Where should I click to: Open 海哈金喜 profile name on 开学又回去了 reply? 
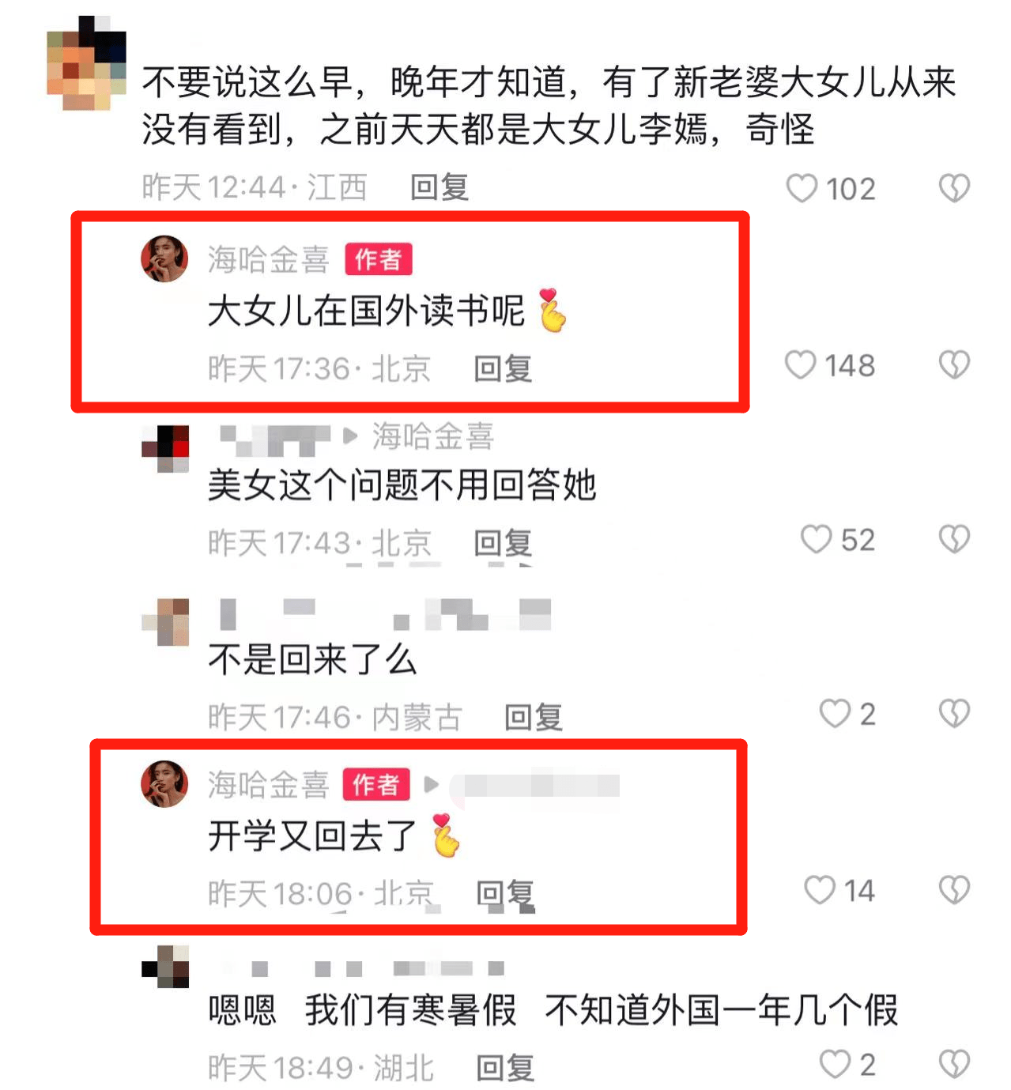point(269,784)
